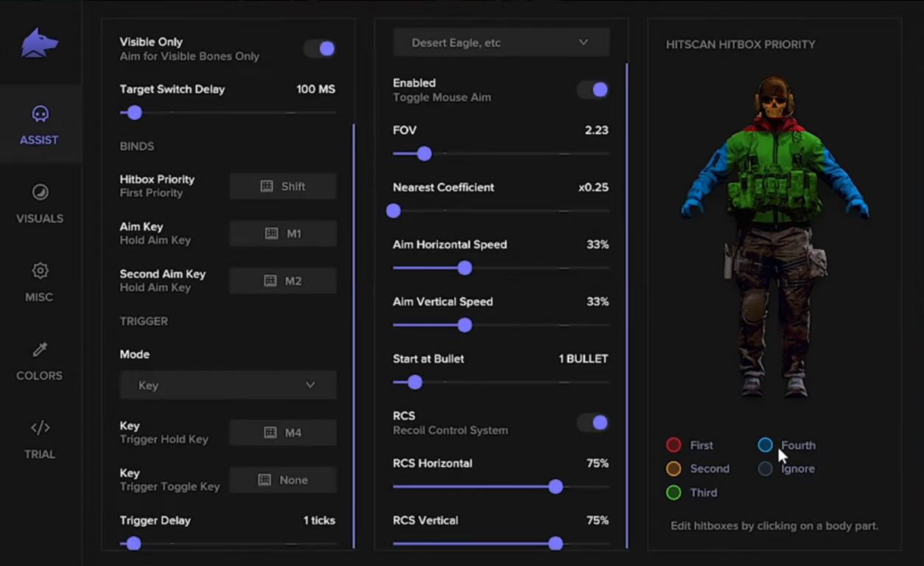Open the Misc gear icon
The width and height of the screenshot is (924, 566).
(40, 270)
